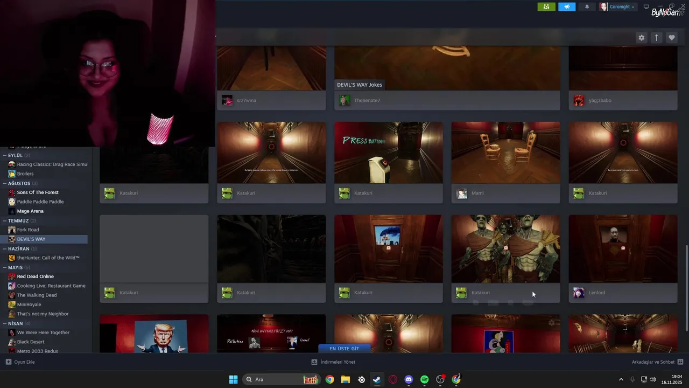Open Spotify from the taskbar
Viewport: 689px width, 388px height.
[x=424, y=379]
